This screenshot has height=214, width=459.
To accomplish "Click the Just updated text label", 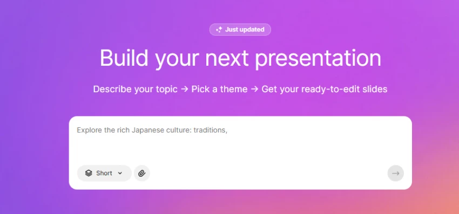I will pyautogui.click(x=245, y=30).
